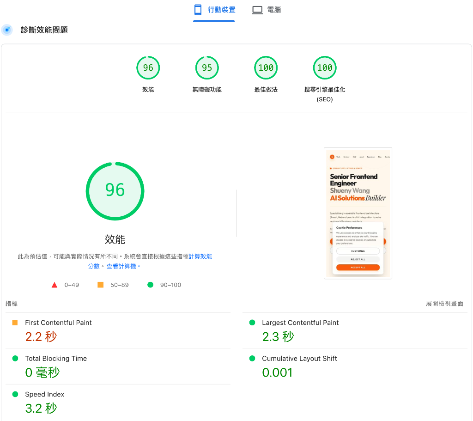473x421 pixels.
Task: Click the orange 50–89 legend swatch
Action: (x=100, y=285)
